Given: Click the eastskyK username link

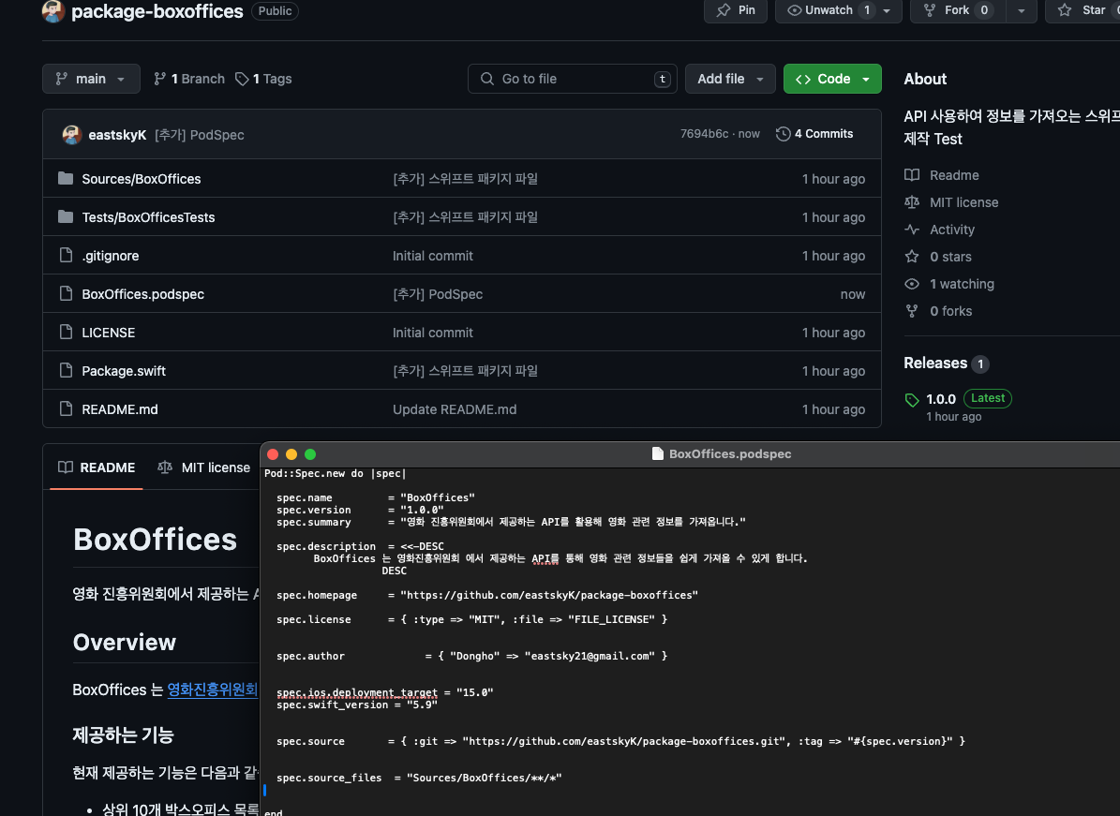Looking at the screenshot, I should (117, 135).
